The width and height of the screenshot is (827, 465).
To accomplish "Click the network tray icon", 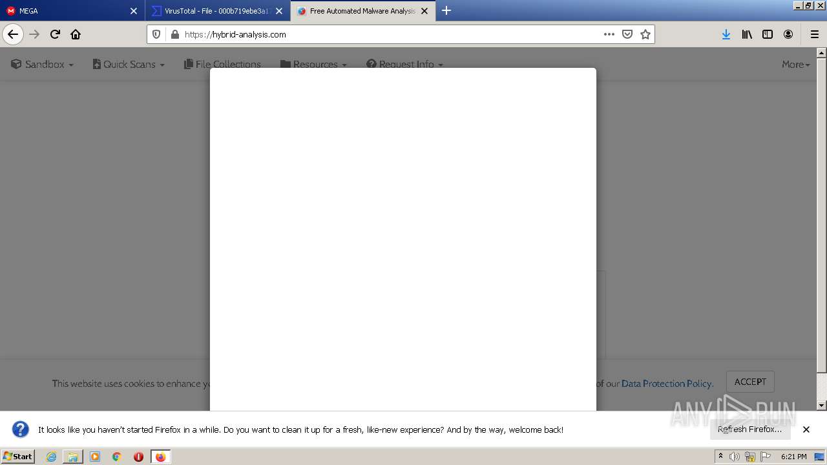I will coord(750,457).
